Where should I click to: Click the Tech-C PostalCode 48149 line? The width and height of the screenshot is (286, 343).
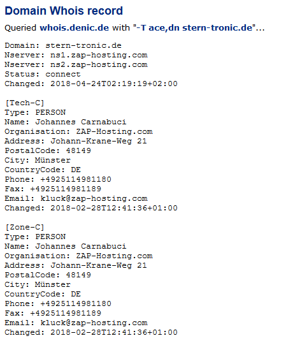tap(48, 150)
